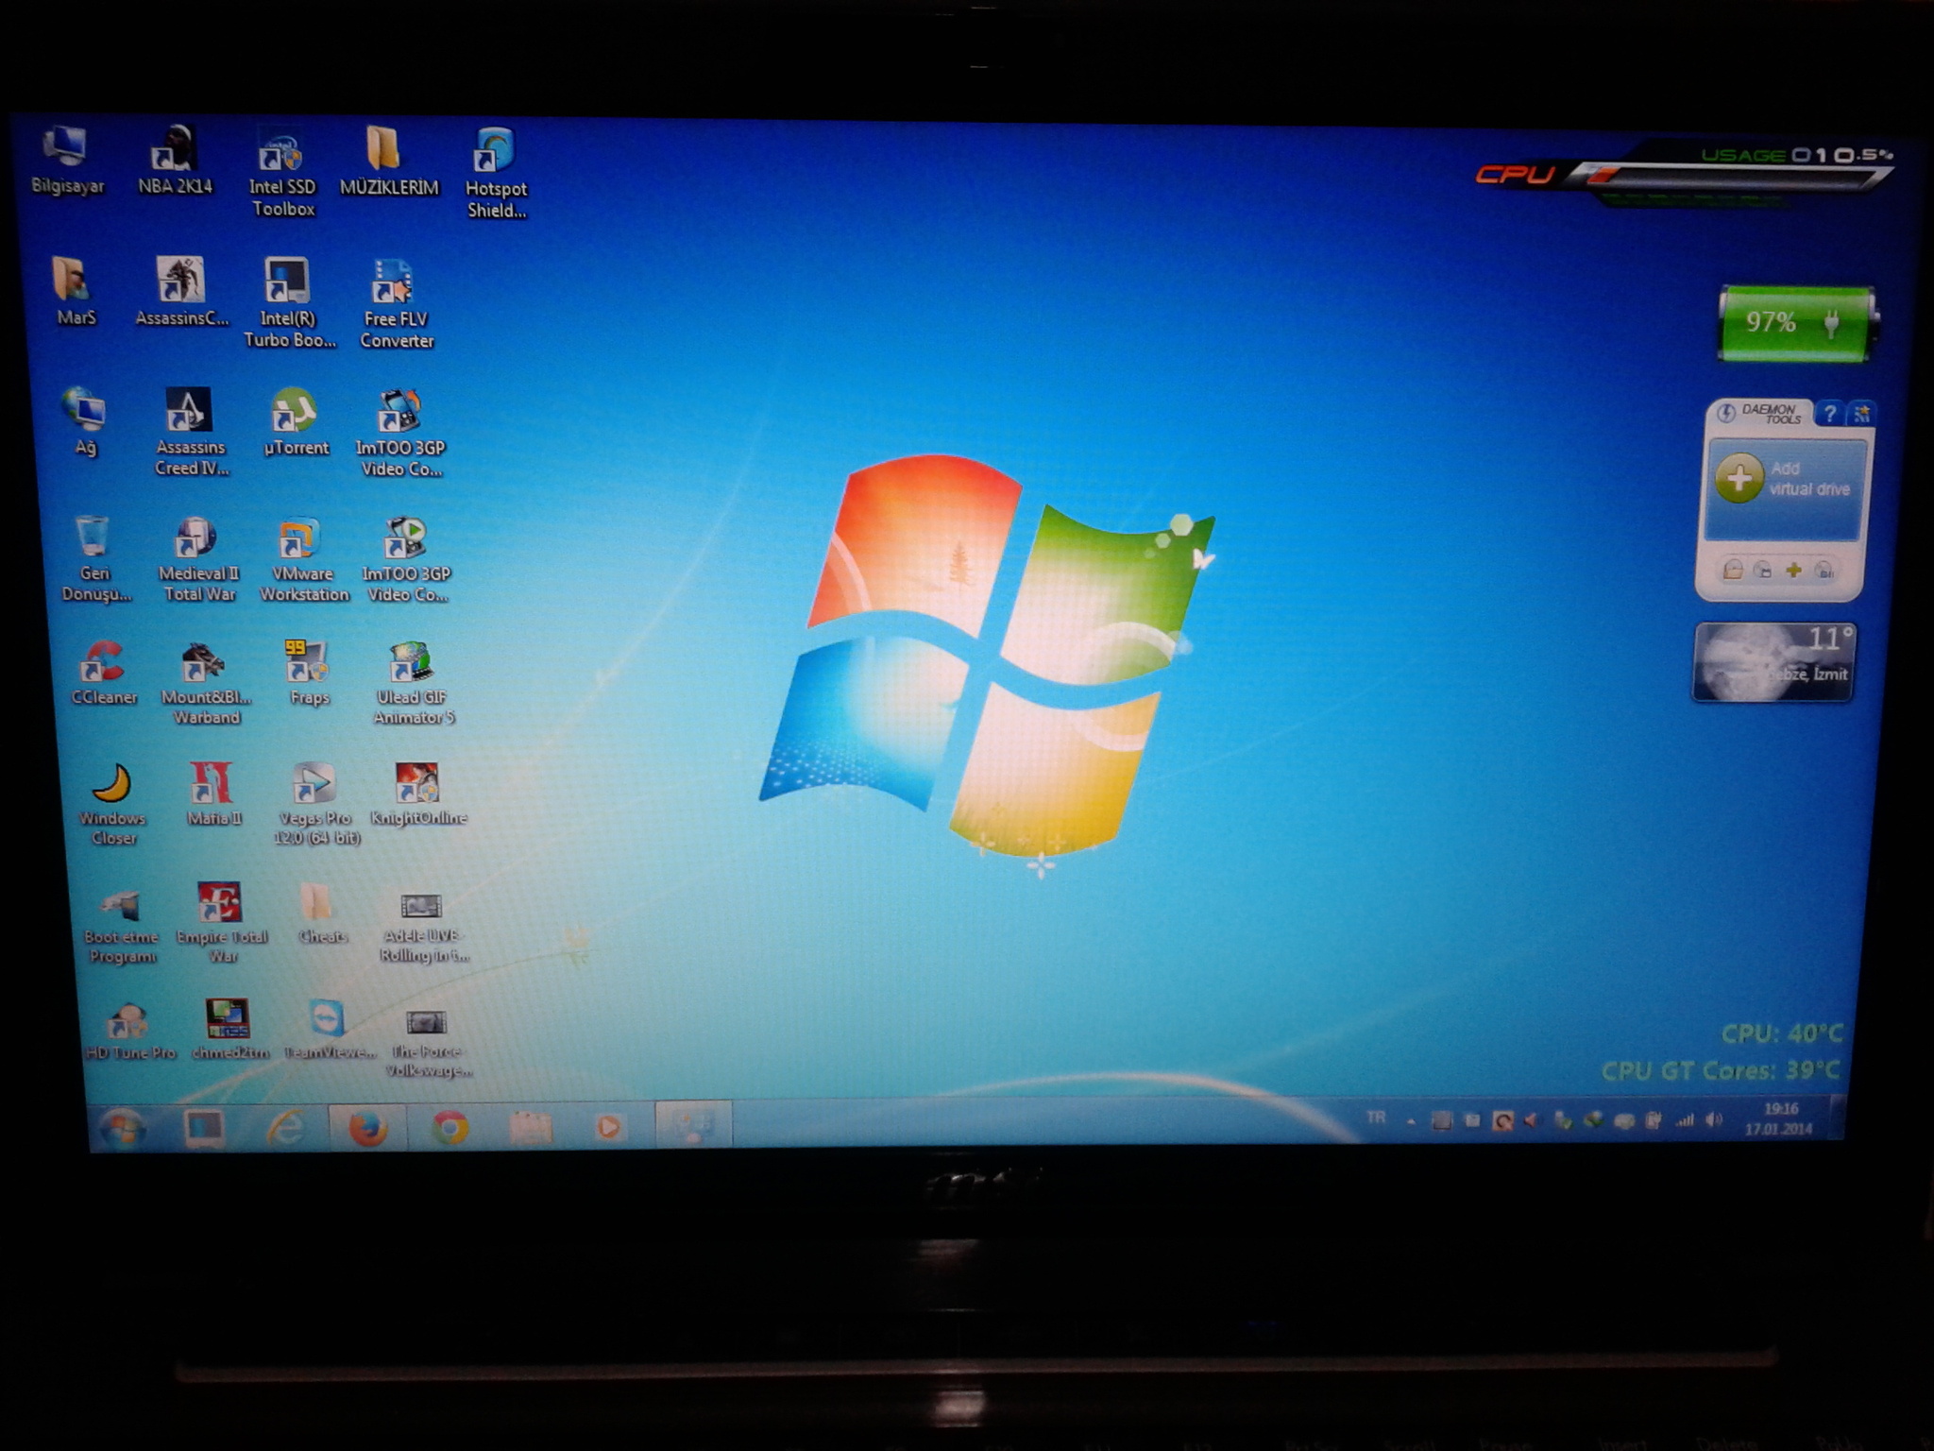Launch the NBA 2K14 shortcut

[175, 161]
